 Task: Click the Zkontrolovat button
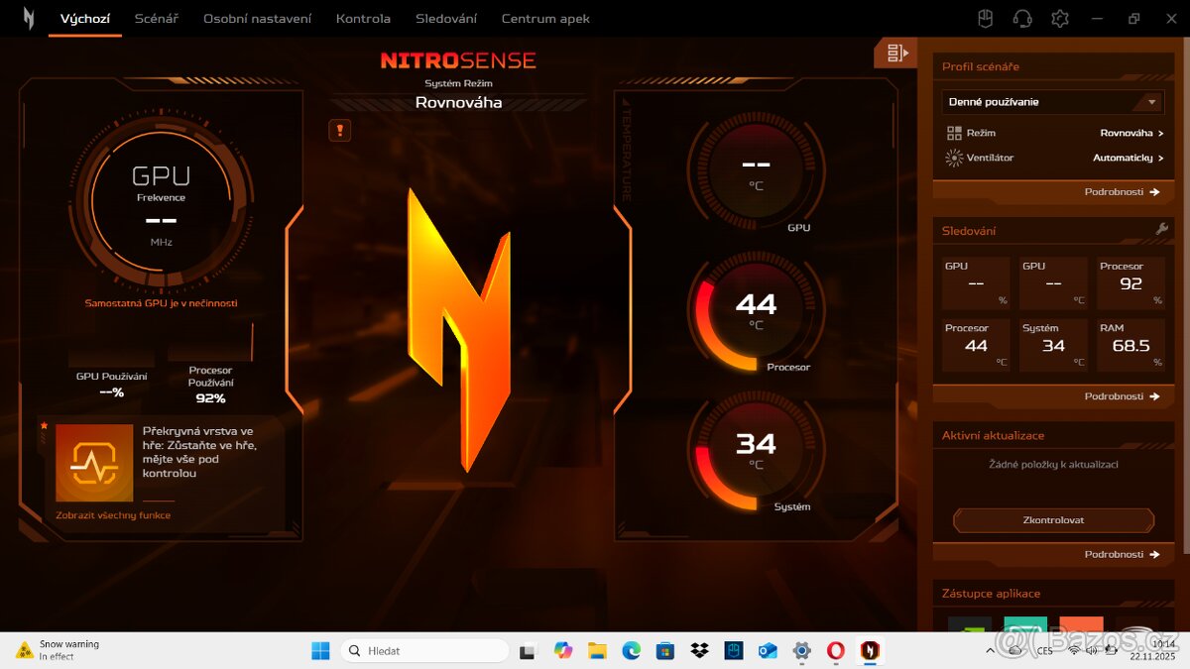(x=1053, y=519)
